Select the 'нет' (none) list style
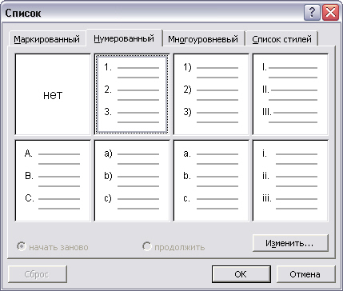343x291 pixels. [53, 94]
